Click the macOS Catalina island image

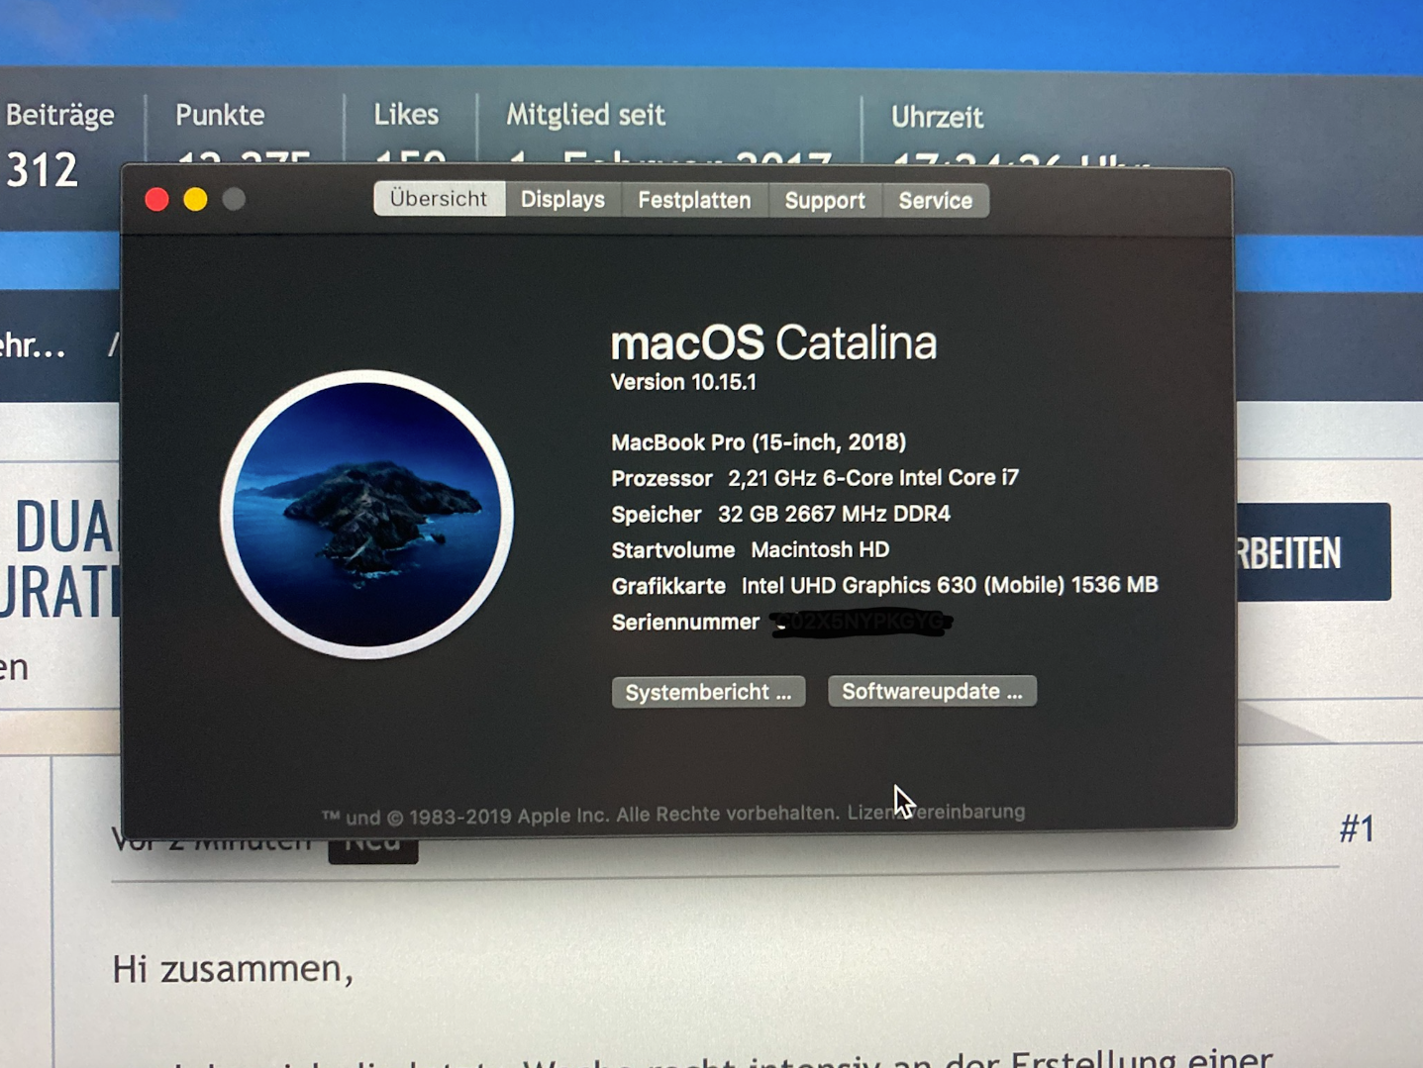[x=366, y=514]
